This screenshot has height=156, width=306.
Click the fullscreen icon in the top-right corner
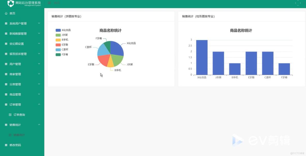click(297, 3)
